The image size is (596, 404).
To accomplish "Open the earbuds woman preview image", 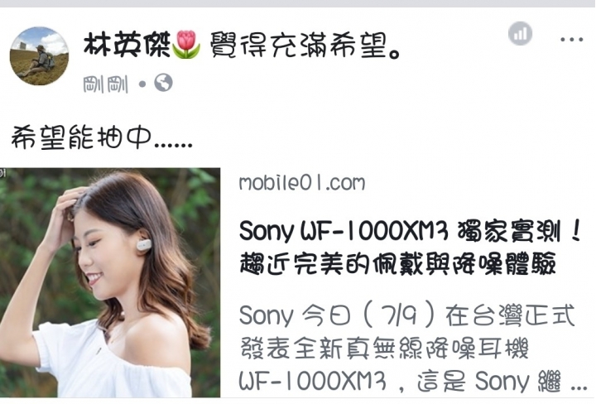I will coord(110,282).
